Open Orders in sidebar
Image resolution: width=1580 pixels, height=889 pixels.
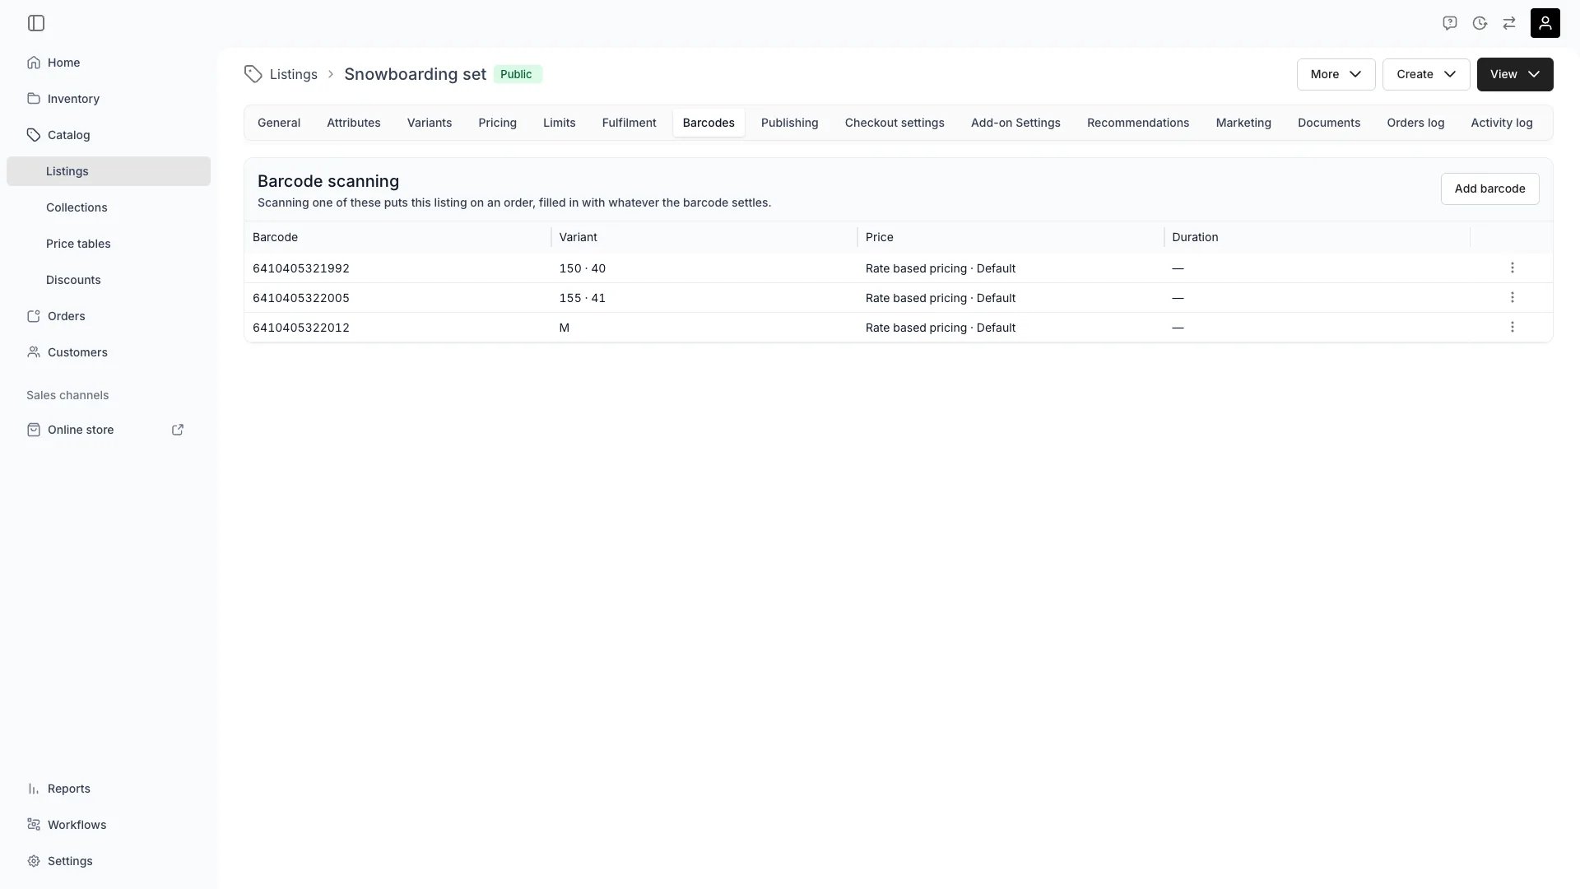[x=109, y=316]
